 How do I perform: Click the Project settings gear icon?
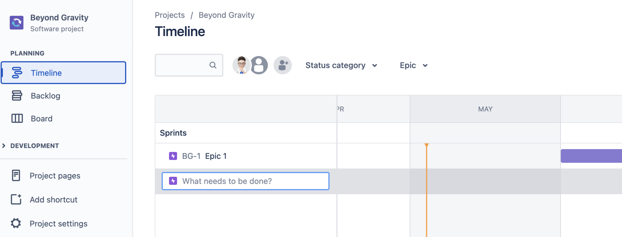point(16,223)
